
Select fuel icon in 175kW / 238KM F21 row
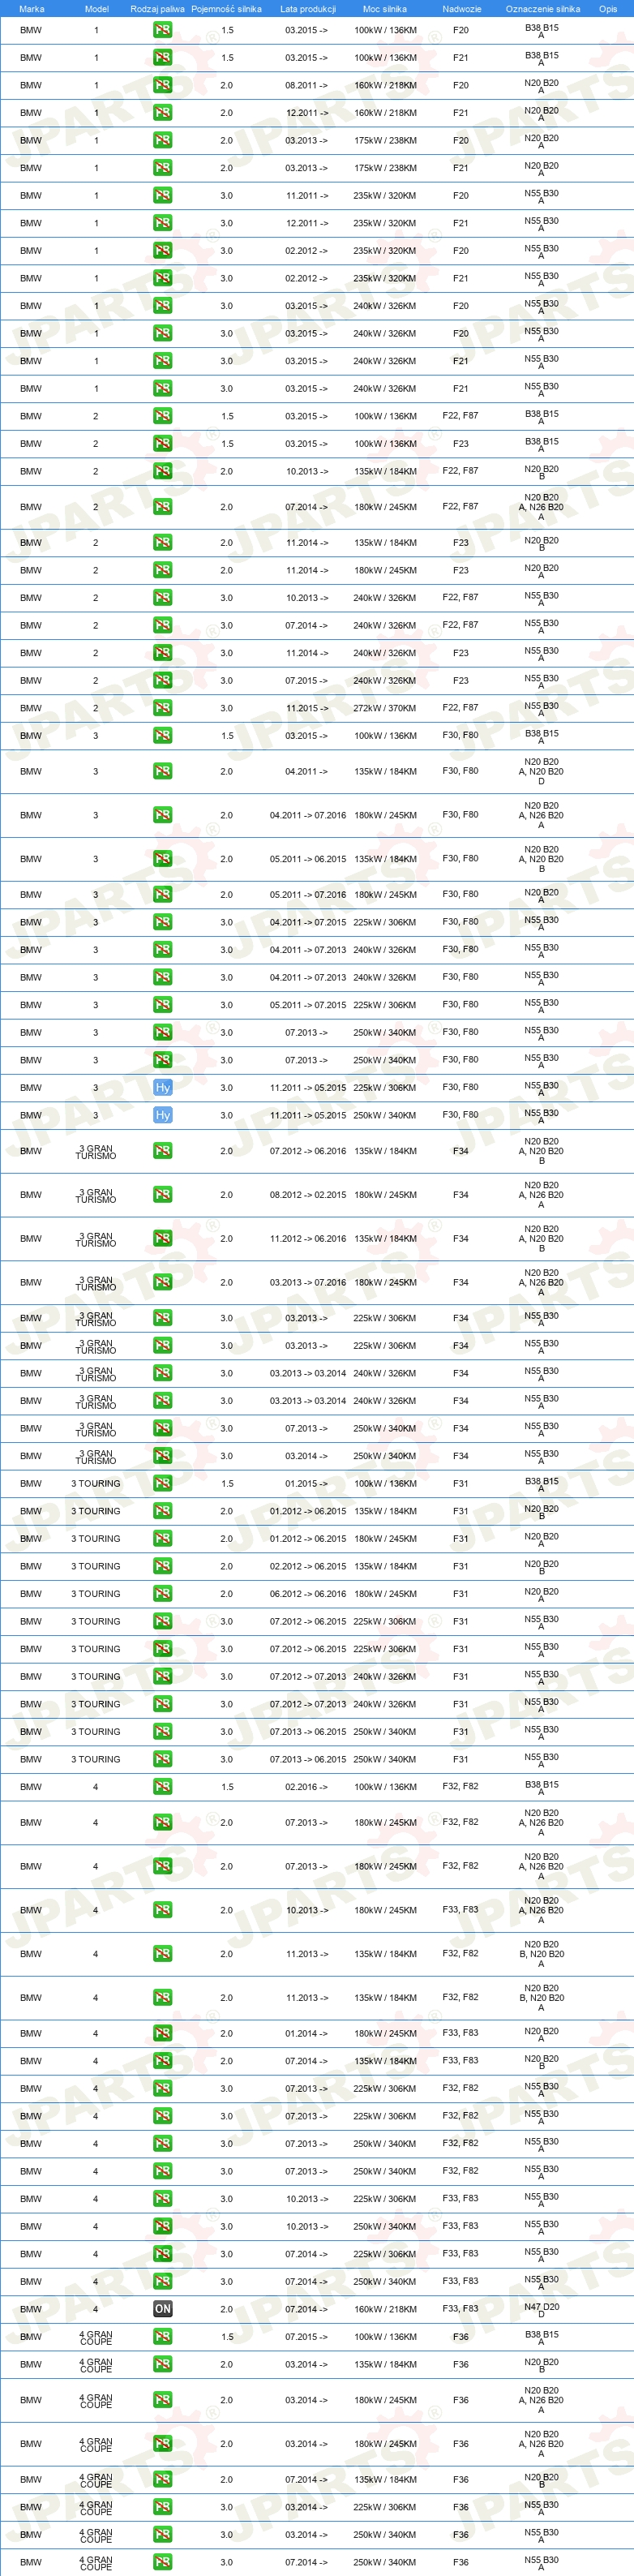point(162,168)
